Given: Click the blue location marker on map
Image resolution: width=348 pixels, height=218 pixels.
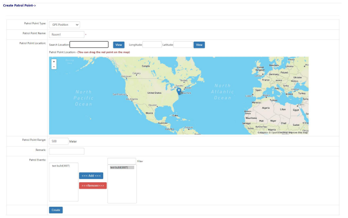Looking at the screenshot, I should pyautogui.click(x=179, y=92).
